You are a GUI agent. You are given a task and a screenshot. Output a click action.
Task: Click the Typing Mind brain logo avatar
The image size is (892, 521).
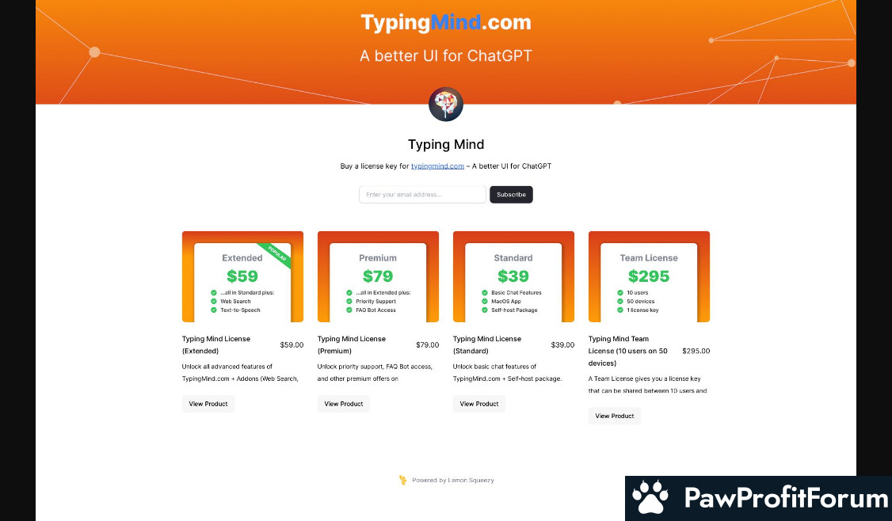point(446,104)
